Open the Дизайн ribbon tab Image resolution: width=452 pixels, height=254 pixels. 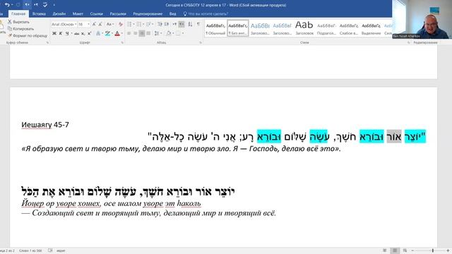[59, 14]
